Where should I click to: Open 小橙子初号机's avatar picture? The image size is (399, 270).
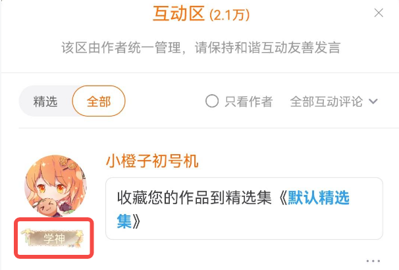click(55, 186)
